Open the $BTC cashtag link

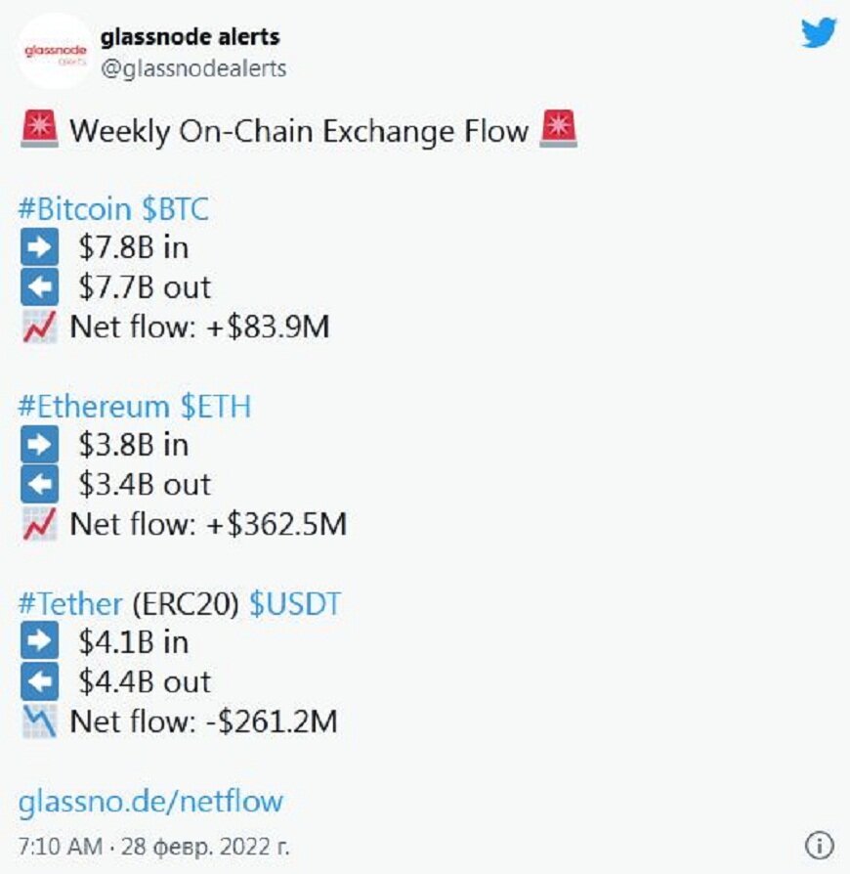tap(174, 209)
